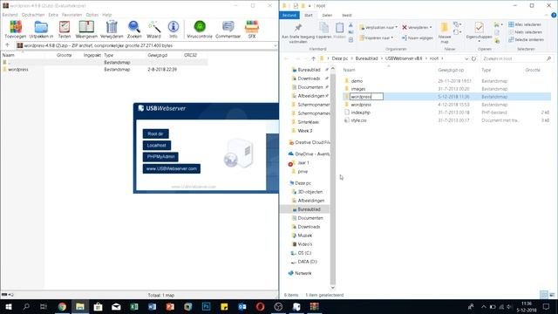558x314 pixels.
Task: Open WinRAR Favorieten menu
Action: click(x=71, y=15)
